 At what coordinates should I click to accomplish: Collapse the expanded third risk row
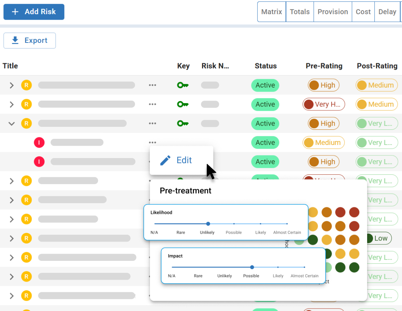11,123
